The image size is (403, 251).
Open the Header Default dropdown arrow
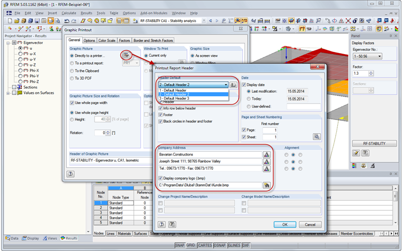[x=226, y=84]
